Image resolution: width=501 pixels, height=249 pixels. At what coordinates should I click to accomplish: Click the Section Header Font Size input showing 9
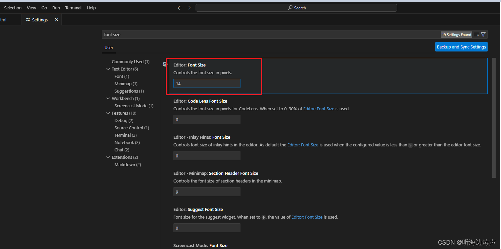coord(207,192)
